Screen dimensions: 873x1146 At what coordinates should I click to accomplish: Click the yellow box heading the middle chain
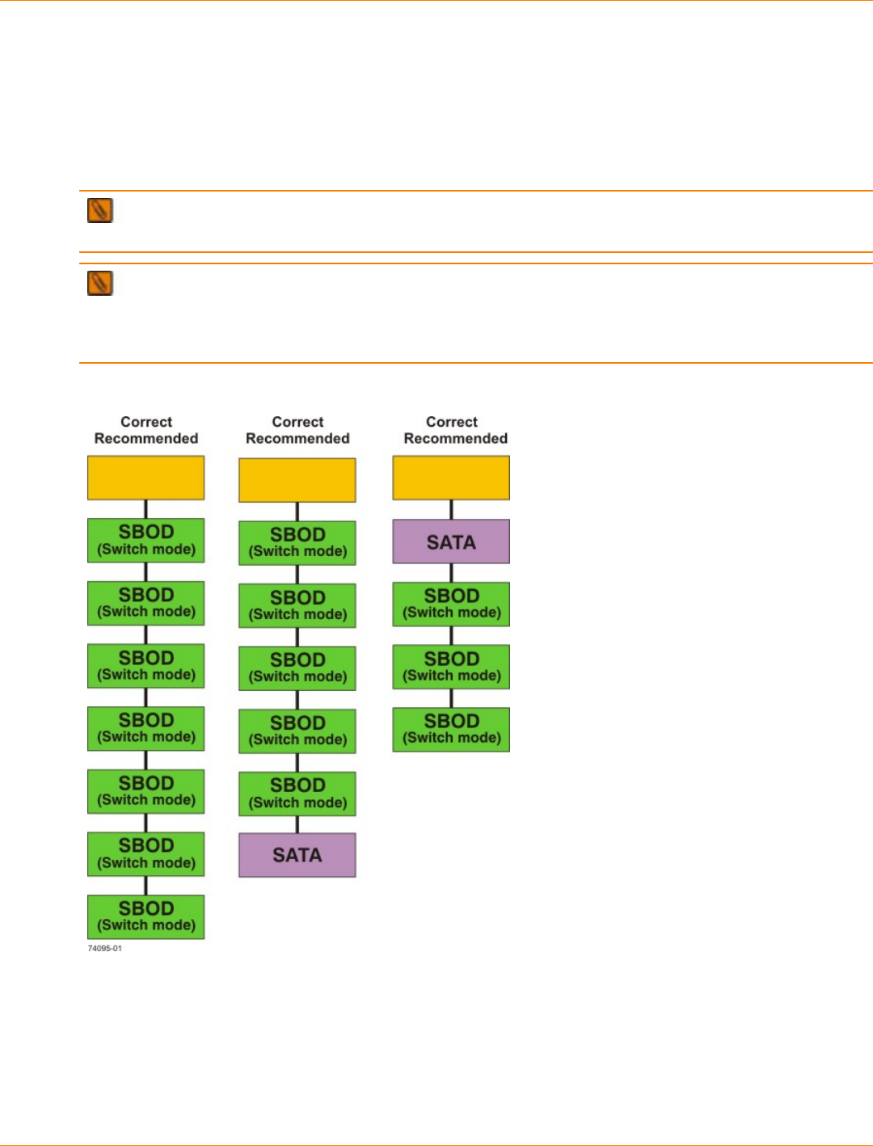[x=297, y=480]
